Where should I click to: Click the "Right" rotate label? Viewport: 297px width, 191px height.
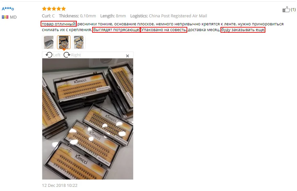click(76, 55)
